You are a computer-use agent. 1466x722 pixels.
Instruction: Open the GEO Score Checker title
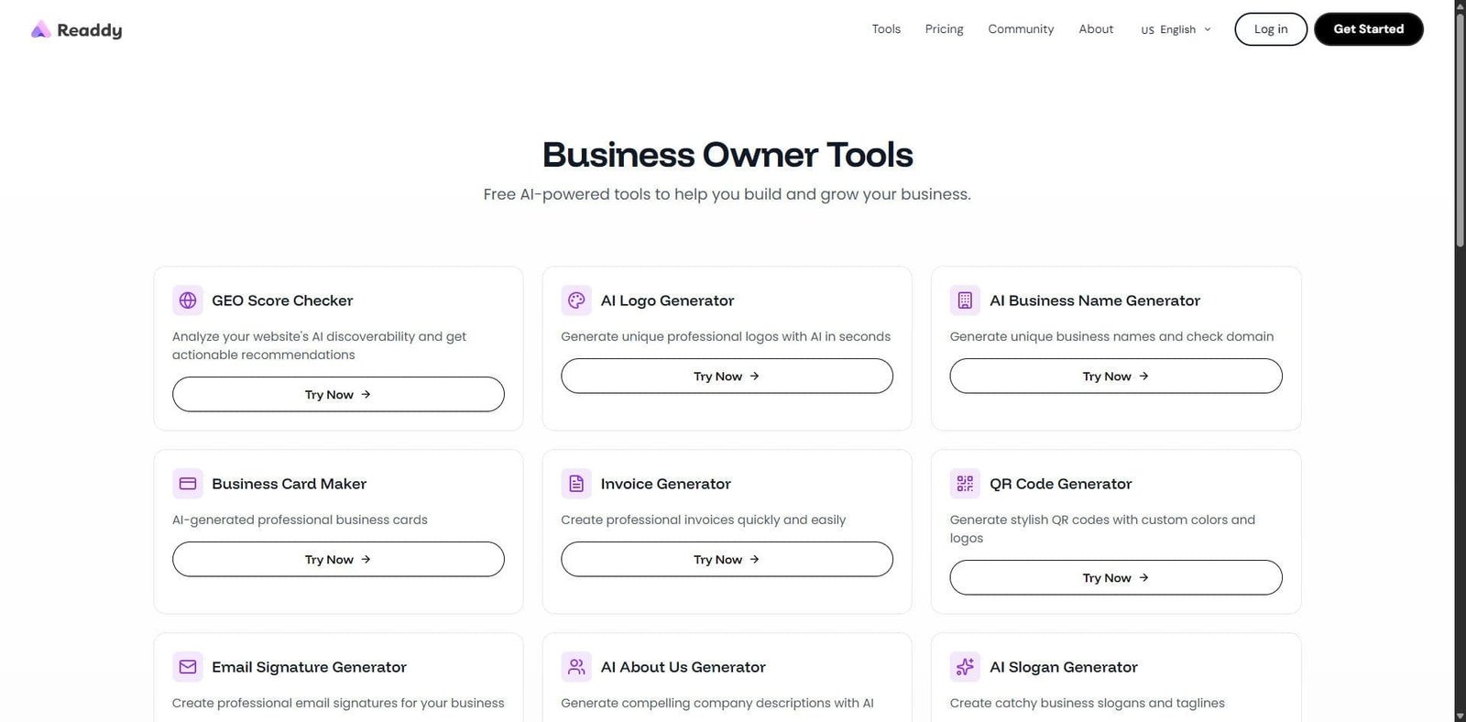tap(282, 301)
